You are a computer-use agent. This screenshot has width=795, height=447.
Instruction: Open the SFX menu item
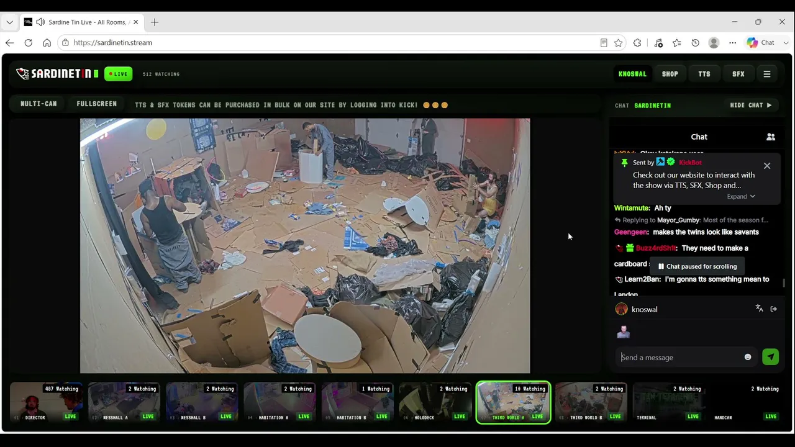tap(738, 74)
